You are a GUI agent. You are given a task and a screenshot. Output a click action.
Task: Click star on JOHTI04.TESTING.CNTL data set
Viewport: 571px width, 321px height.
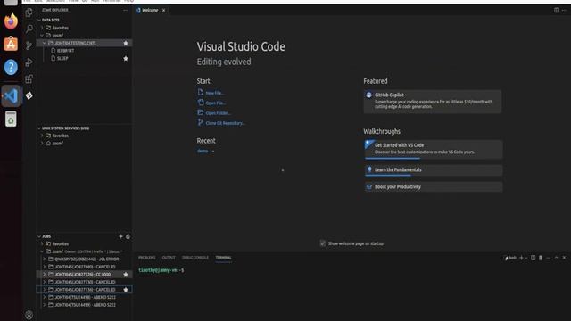[x=126, y=43]
